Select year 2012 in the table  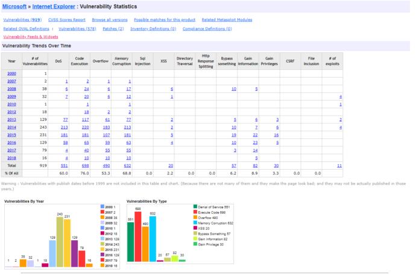point(11,112)
